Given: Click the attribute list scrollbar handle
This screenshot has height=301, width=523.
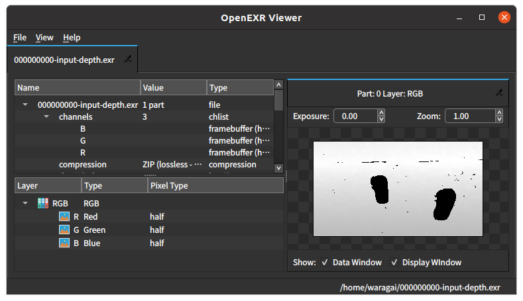Looking at the screenshot, I should (279, 100).
